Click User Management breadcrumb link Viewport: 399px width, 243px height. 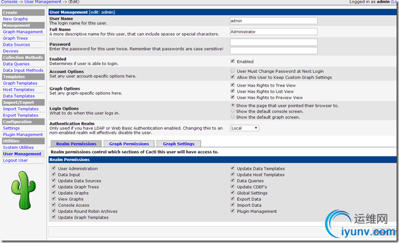(43, 2)
